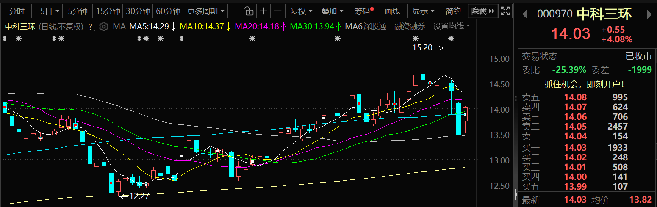Go to next stock arrow
This screenshot has width=657, height=207.
click(649, 14)
